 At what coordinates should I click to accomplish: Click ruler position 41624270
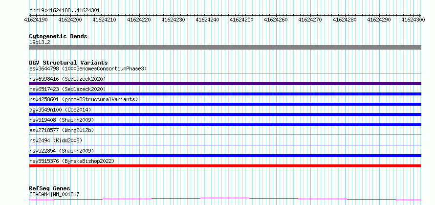310,20
